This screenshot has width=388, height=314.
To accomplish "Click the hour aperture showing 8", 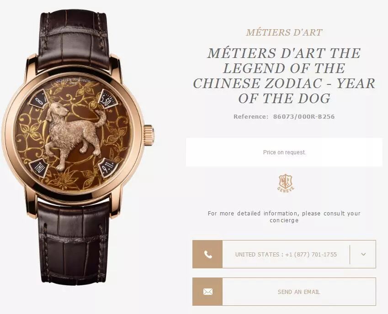I will click(39, 99).
